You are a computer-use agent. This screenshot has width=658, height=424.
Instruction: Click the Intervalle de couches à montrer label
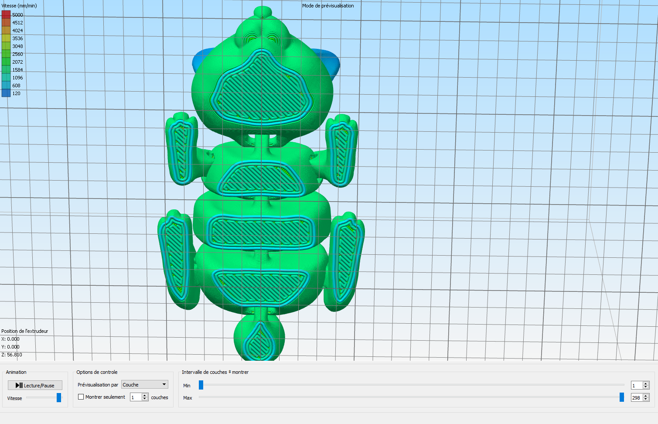point(215,372)
